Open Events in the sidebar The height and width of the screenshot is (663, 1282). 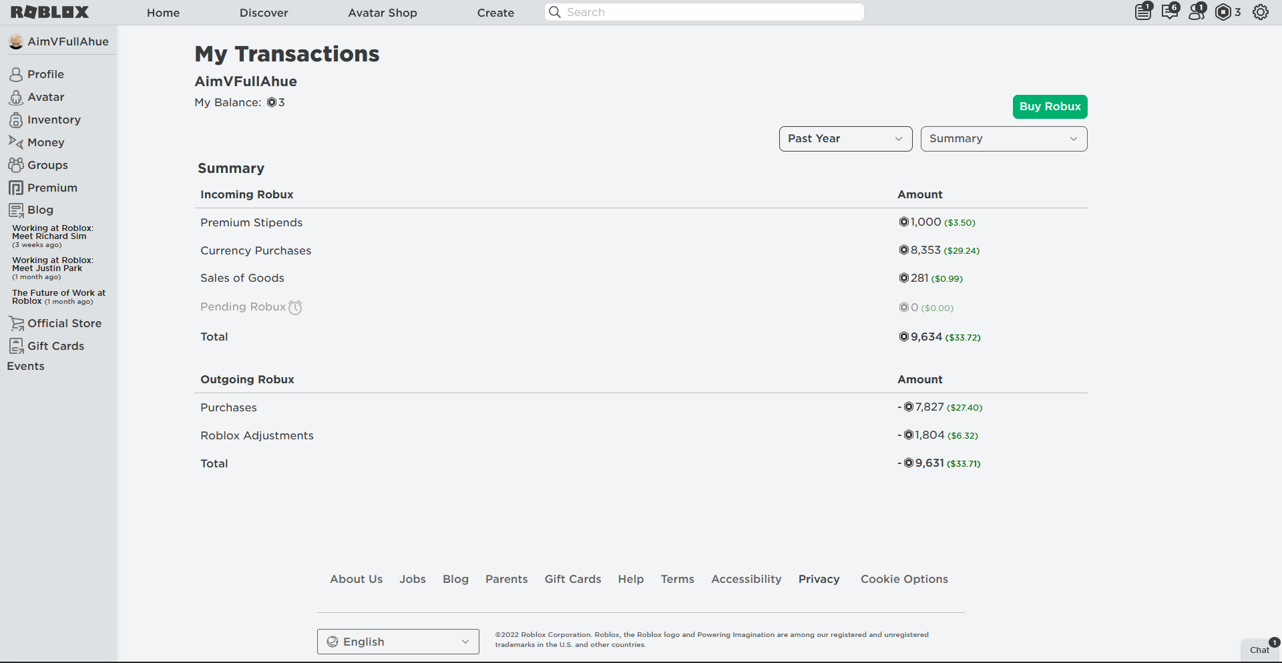(x=25, y=366)
